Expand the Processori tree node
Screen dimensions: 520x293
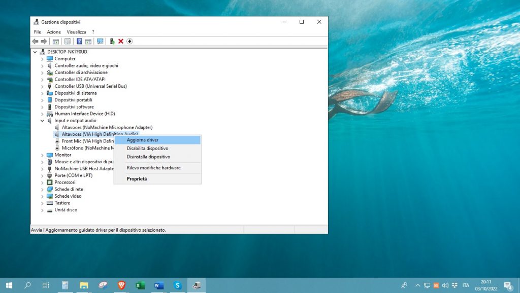pos(42,182)
